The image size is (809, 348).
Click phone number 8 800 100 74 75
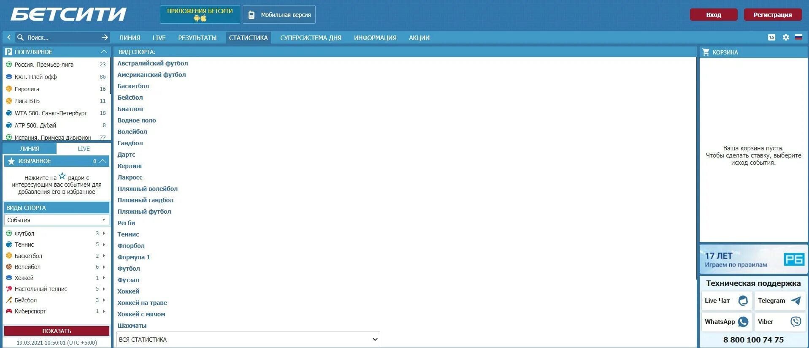(753, 340)
